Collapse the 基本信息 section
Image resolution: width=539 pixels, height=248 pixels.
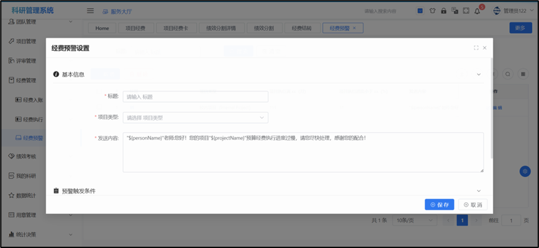pos(478,74)
